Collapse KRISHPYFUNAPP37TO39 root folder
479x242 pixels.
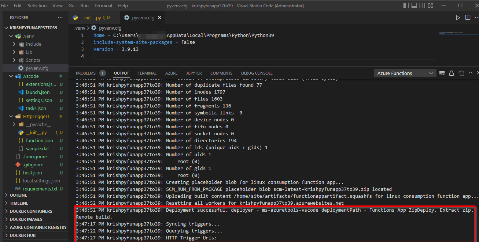coord(6,28)
